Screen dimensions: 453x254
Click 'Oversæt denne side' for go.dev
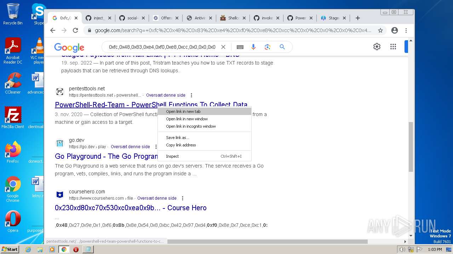(130, 147)
